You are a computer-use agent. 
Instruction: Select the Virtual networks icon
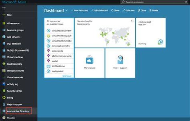click(4, 77)
